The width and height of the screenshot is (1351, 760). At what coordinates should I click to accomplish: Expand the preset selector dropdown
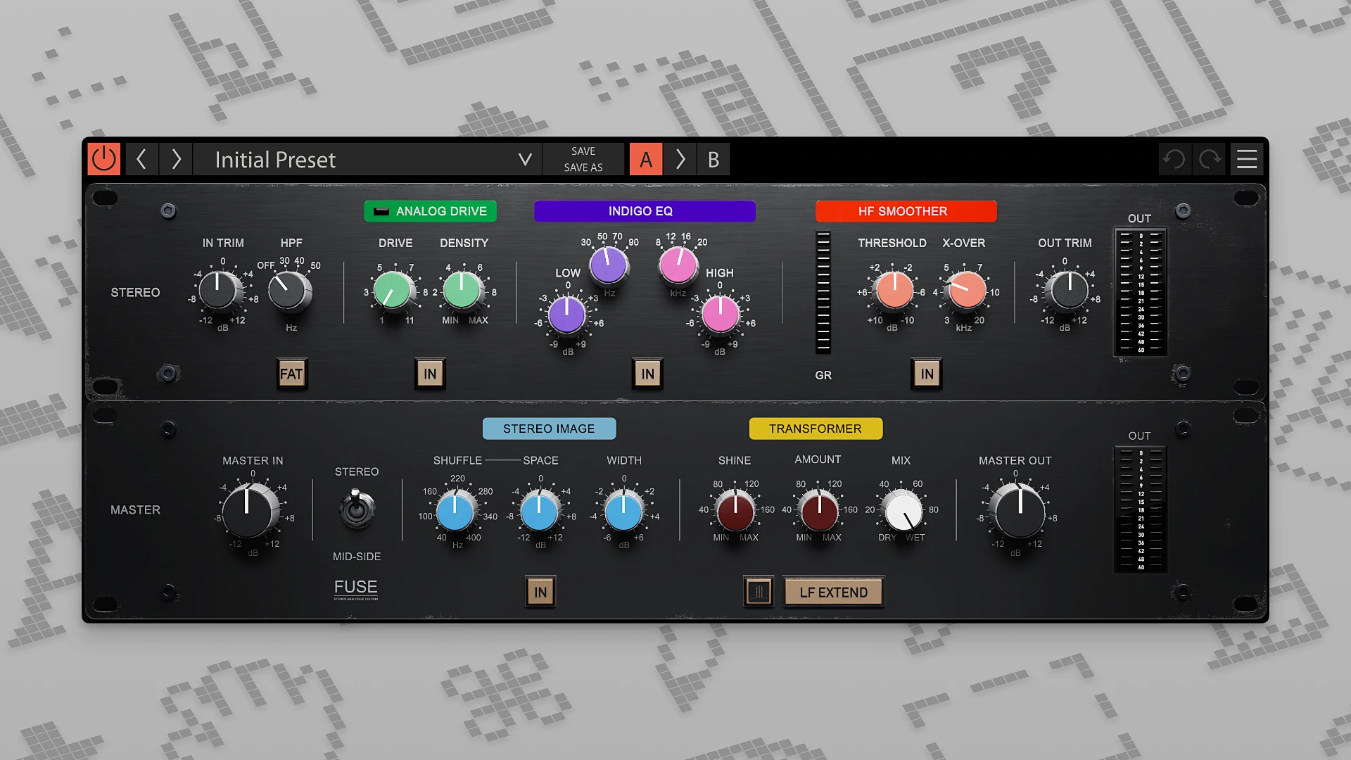tap(524, 159)
